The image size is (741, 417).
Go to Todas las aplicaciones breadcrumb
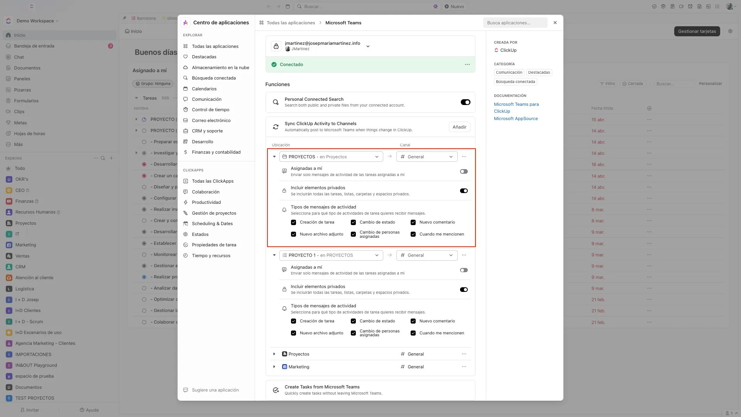pyautogui.click(x=291, y=23)
